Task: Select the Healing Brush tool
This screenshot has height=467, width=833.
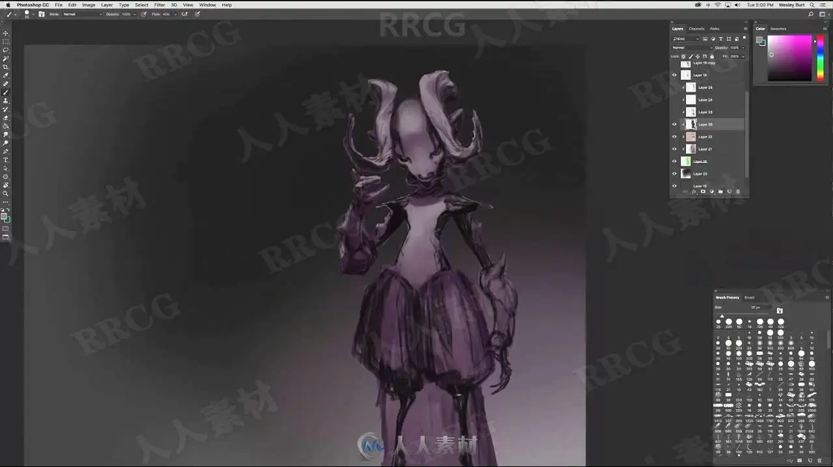Action: tap(6, 83)
